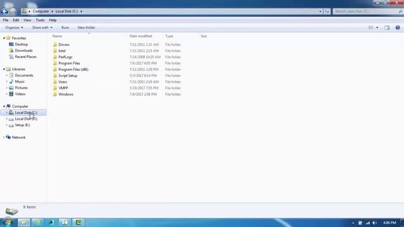Click the Burn button
The height and width of the screenshot is (227, 404).
tap(65, 28)
